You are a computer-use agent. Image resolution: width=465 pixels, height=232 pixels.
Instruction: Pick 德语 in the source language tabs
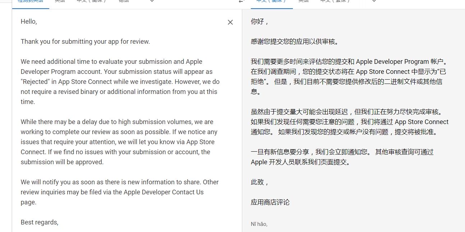point(124,1)
